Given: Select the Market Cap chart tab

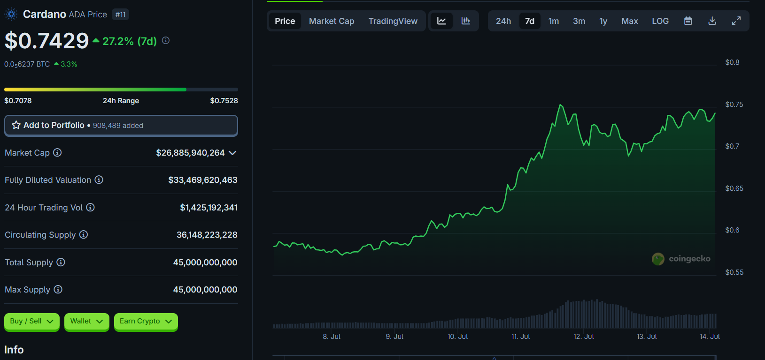Looking at the screenshot, I should 332,21.
